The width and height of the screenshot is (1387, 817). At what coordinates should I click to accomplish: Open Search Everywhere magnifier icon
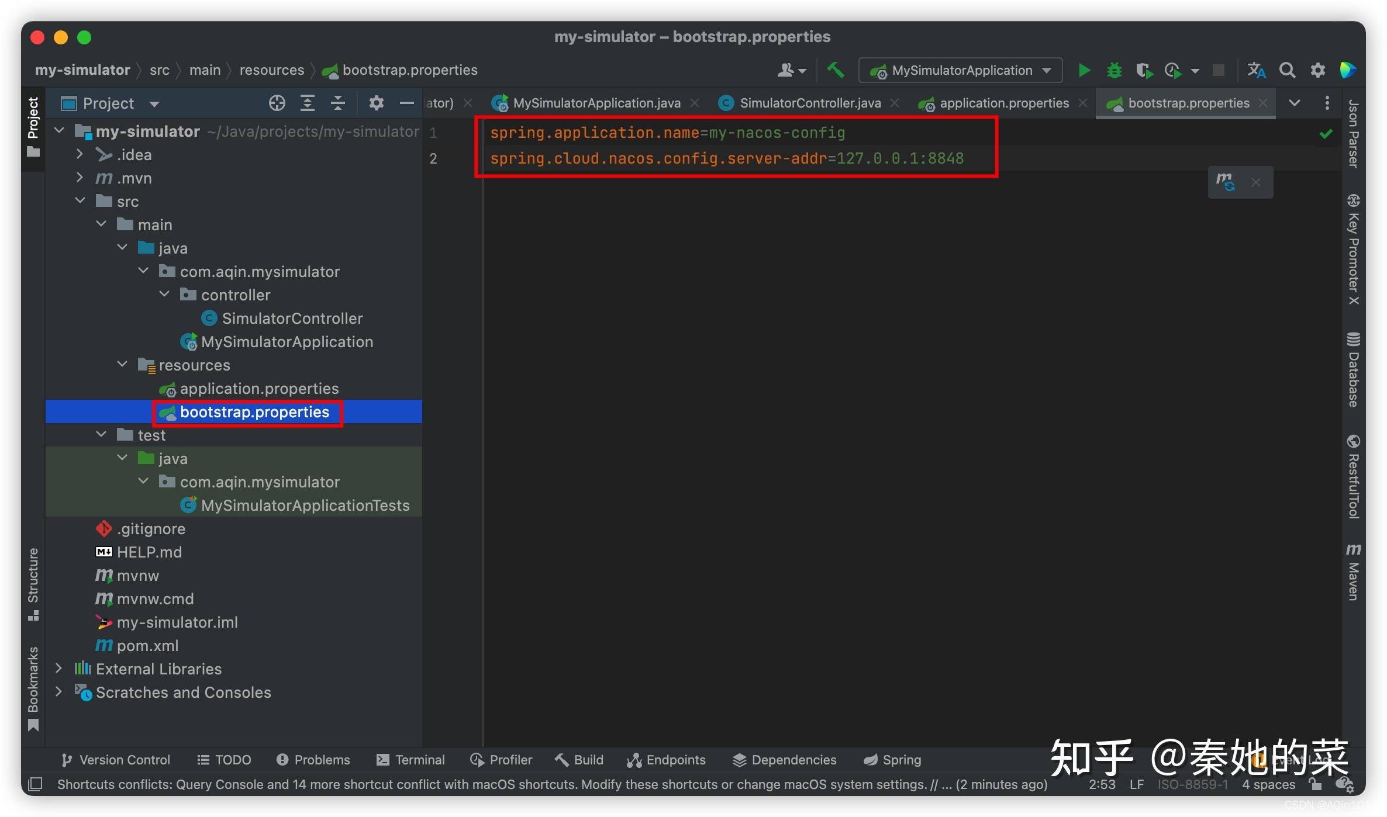pos(1287,71)
